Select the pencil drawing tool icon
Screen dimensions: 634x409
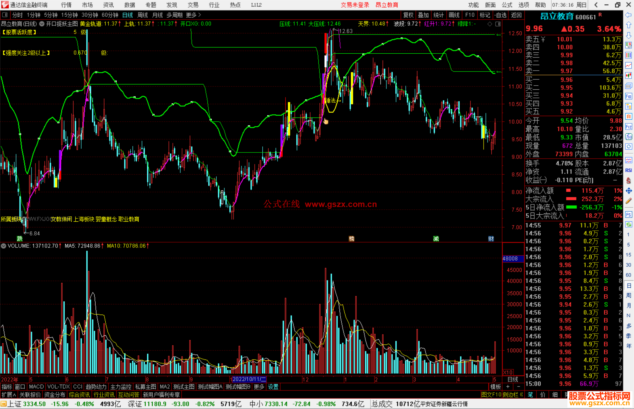628,201
